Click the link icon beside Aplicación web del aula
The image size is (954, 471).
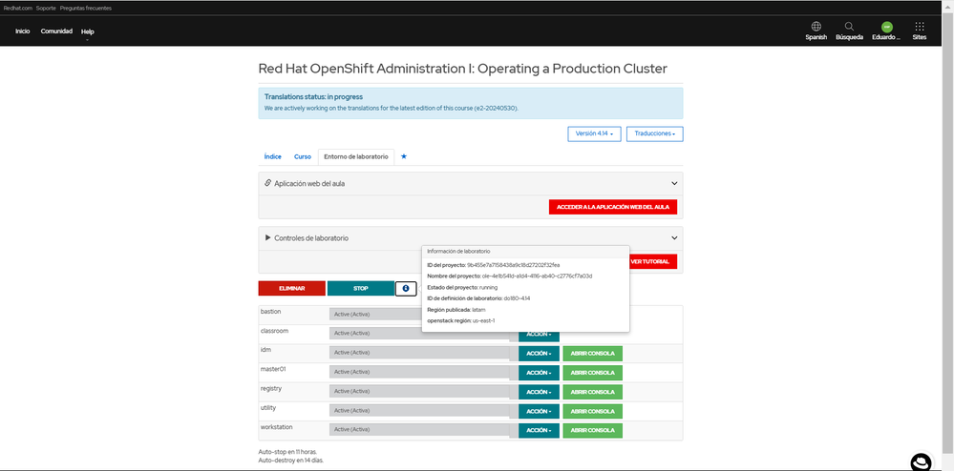267,183
